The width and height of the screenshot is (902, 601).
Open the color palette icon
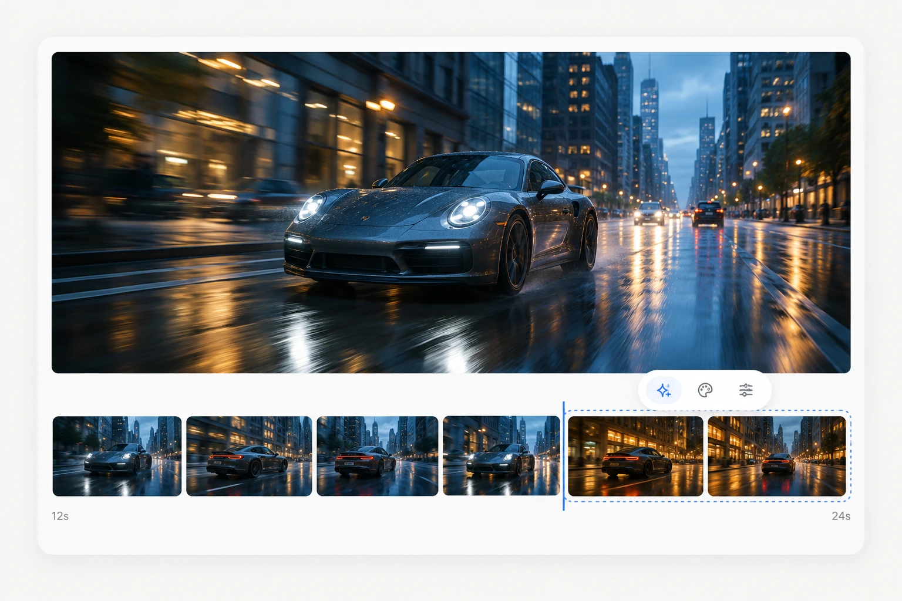tap(705, 390)
